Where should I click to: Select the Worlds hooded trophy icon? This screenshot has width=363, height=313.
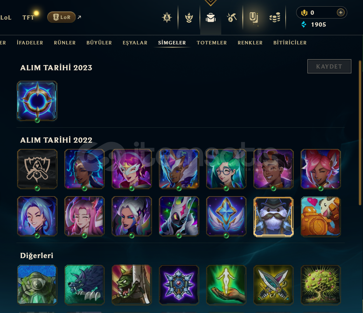point(37,169)
